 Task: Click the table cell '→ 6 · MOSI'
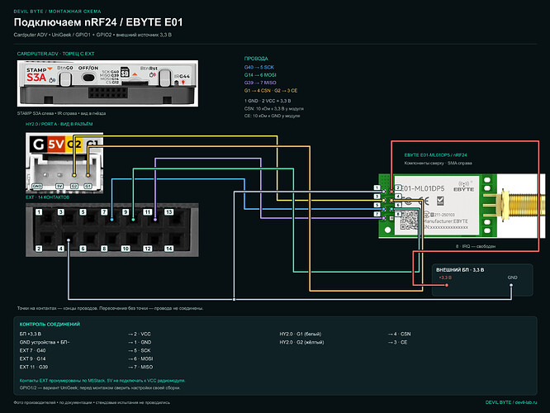[140, 358]
